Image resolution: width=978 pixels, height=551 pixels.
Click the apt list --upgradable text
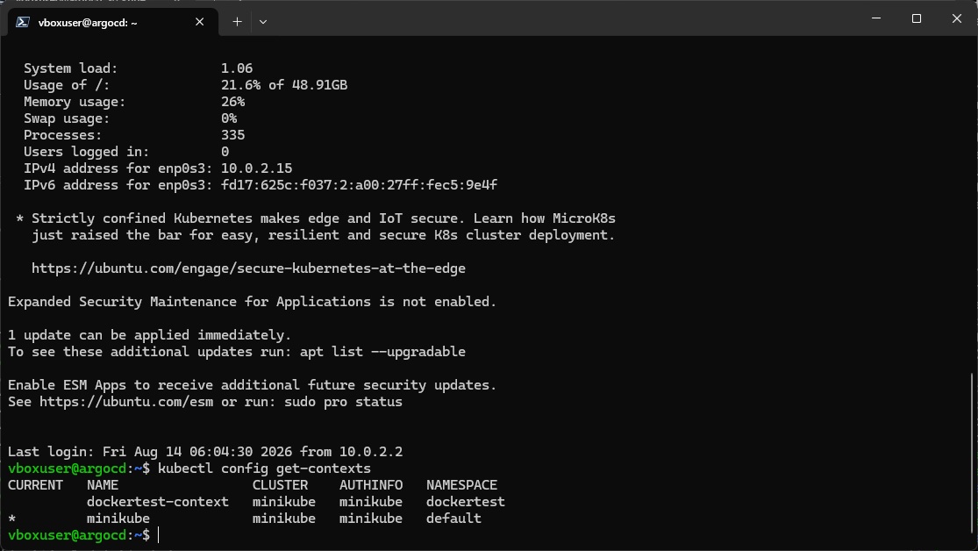pyautogui.click(x=382, y=352)
